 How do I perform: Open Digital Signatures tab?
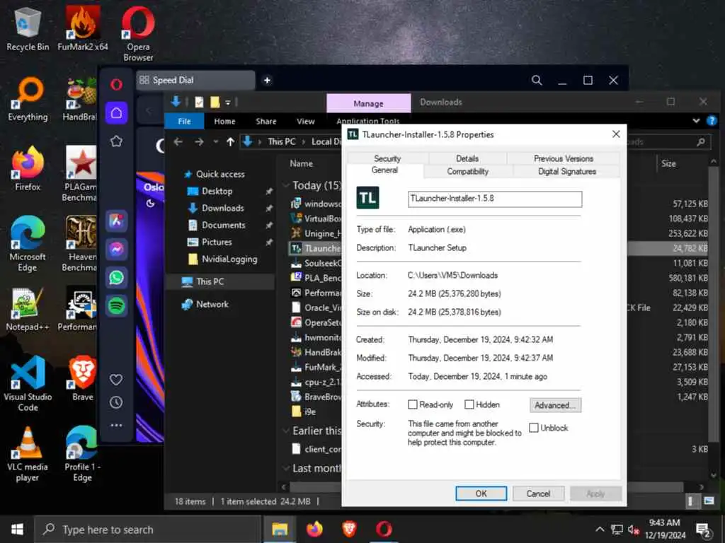(x=567, y=171)
